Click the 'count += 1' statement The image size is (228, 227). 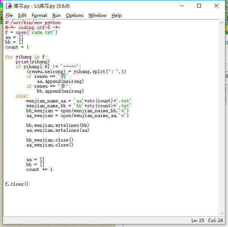(x=39, y=169)
